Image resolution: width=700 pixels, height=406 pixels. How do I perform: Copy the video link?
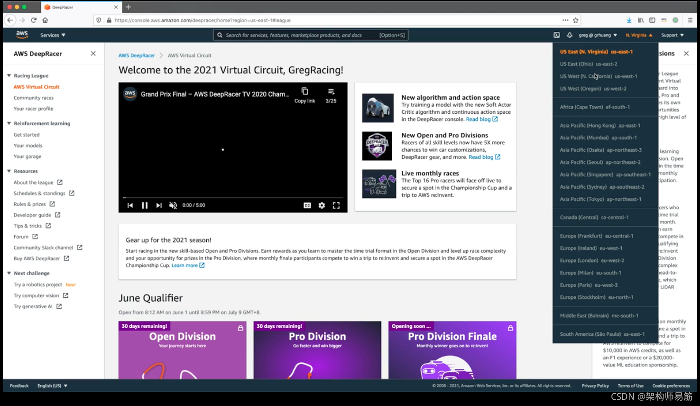point(304,95)
